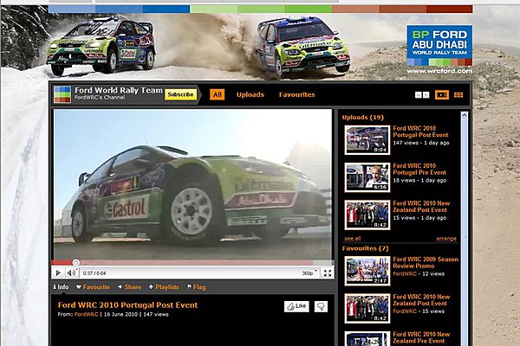Click the thumbs-up Like button
Image resolution: width=520 pixels, height=346 pixels.
pos(296,306)
